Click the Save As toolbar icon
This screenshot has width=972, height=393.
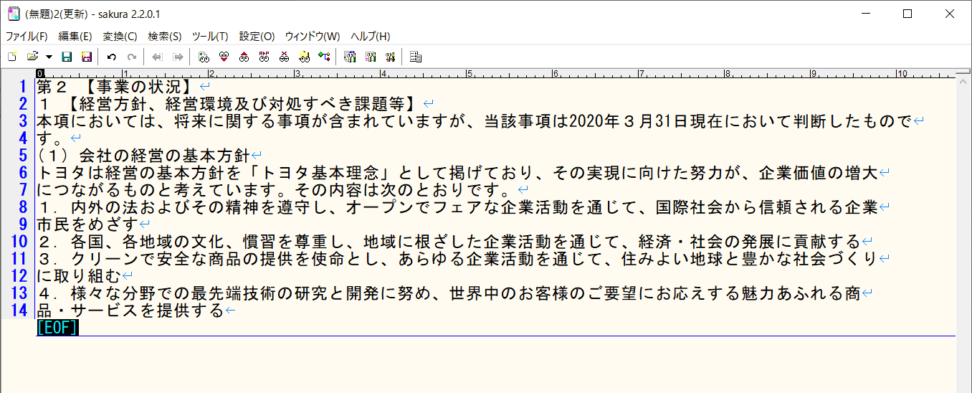point(87,57)
